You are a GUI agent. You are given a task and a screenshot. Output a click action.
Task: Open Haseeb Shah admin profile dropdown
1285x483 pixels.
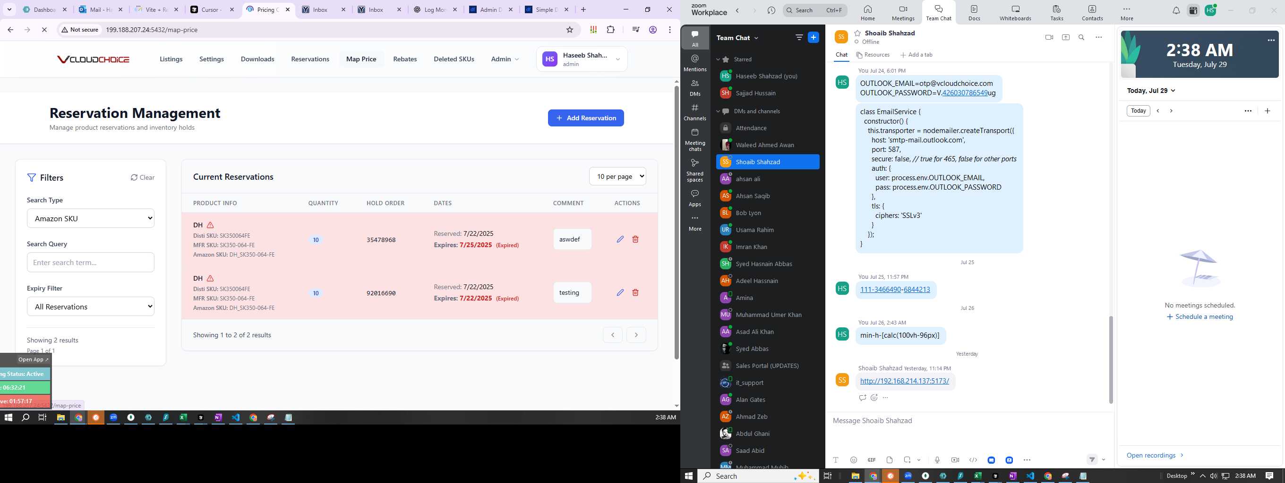582,59
